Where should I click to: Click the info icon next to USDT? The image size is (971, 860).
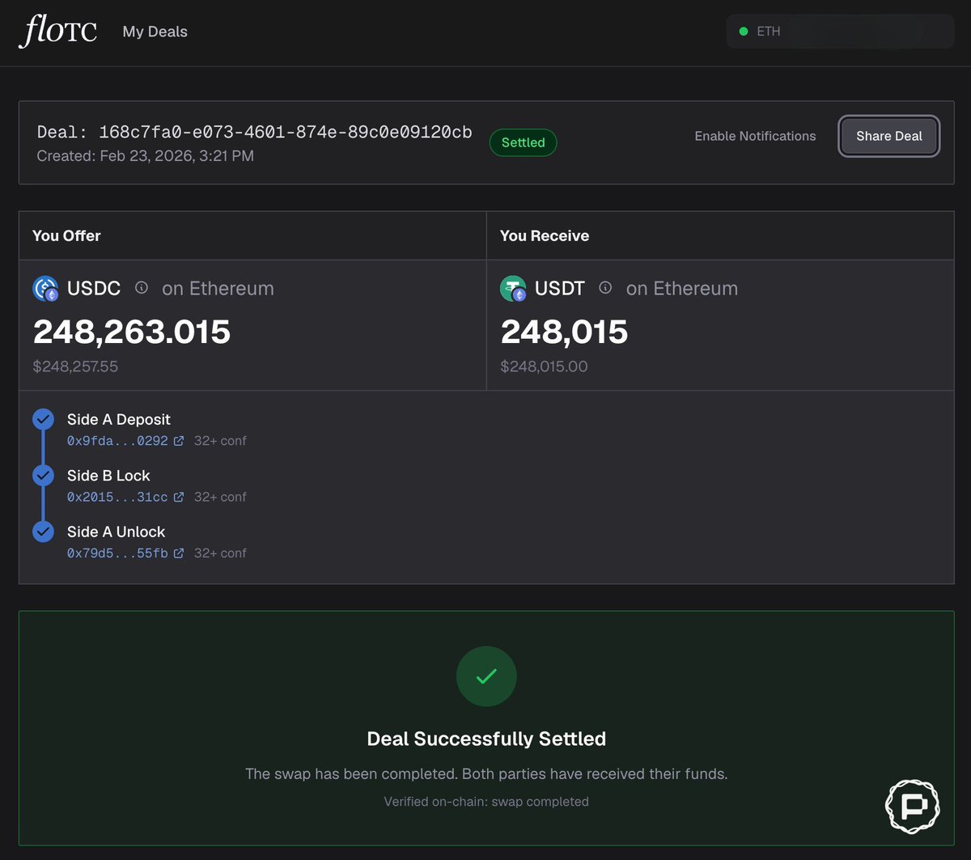(605, 287)
